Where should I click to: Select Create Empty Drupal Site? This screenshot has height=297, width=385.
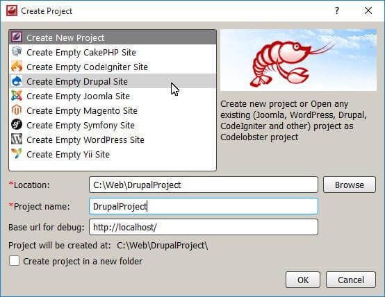[x=113, y=81]
